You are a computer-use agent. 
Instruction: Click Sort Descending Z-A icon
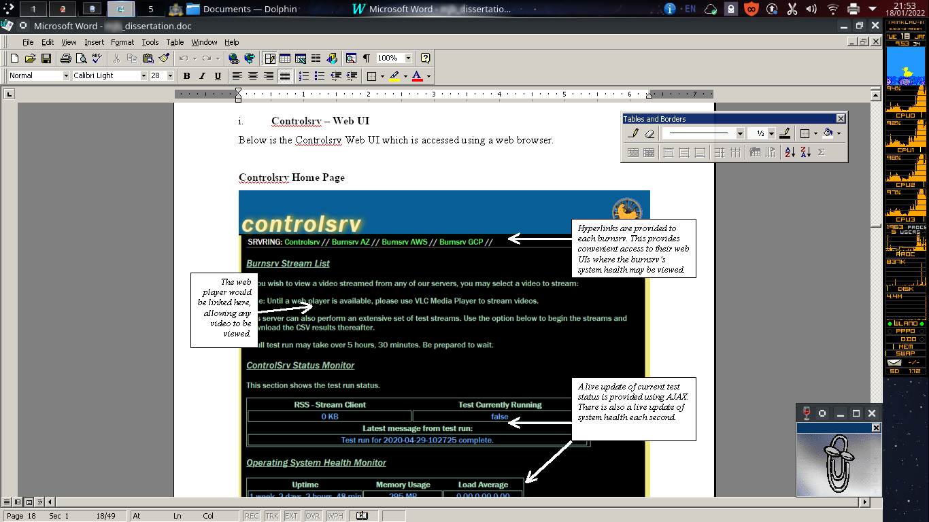[806, 152]
